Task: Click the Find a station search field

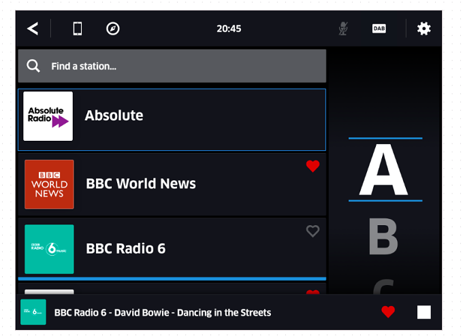Action: tap(172, 66)
